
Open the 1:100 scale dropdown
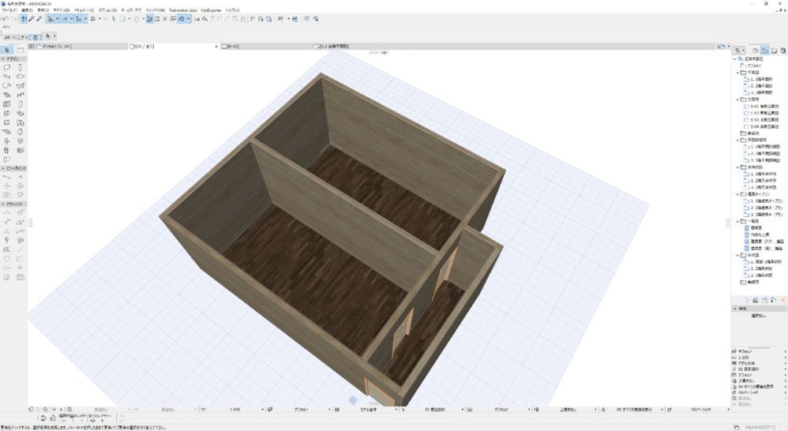click(x=235, y=410)
